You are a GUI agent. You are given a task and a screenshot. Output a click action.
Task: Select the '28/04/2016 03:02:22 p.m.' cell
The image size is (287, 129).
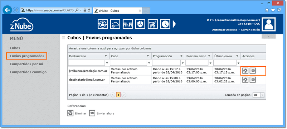point(227,80)
